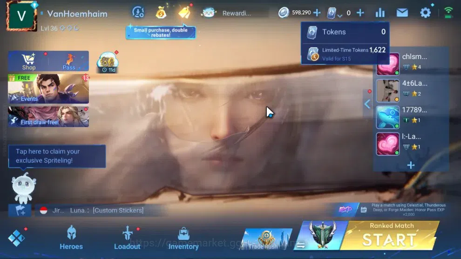Open the rankings leaderboard bar chart icon
This screenshot has height=259, width=461.
380,13
